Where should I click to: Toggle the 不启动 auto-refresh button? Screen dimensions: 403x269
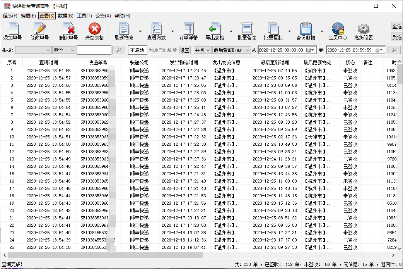(137, 50)
